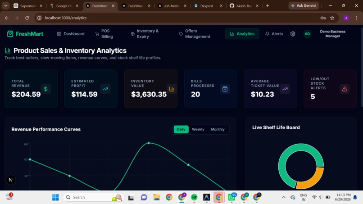Click bar chart icon on Inventory Value
This screenshot has width=363, height=204.
tap(172, 89)
